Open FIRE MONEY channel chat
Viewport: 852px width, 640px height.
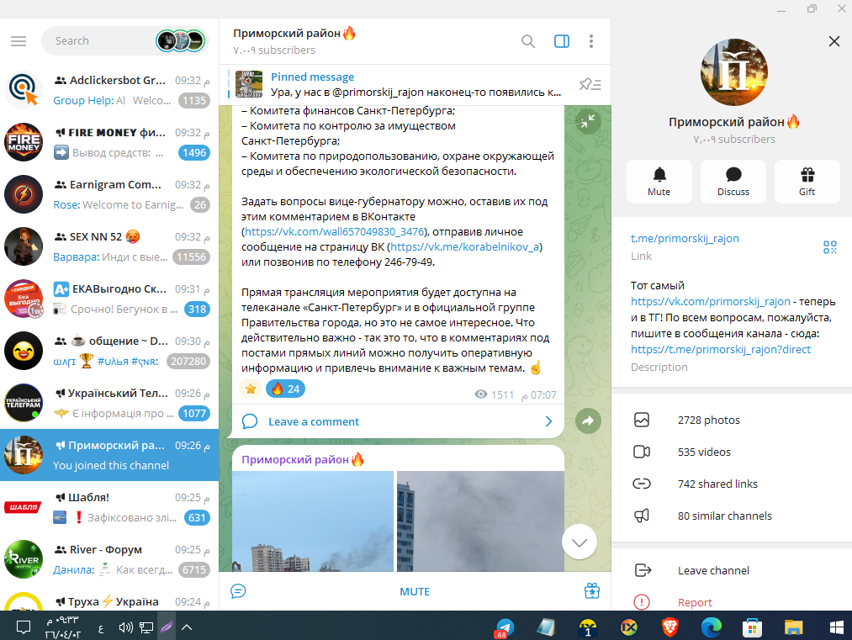pyautogui.click(x=109, y=142)
